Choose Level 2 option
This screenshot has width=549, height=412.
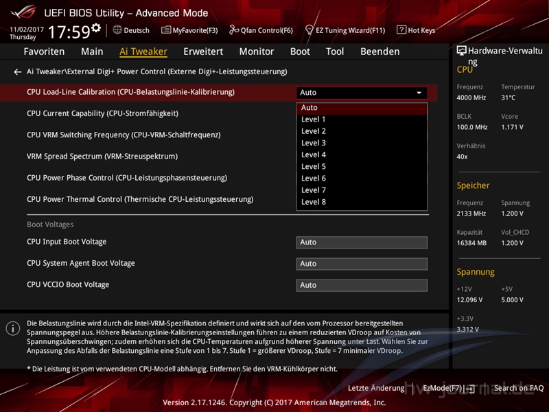362,131
